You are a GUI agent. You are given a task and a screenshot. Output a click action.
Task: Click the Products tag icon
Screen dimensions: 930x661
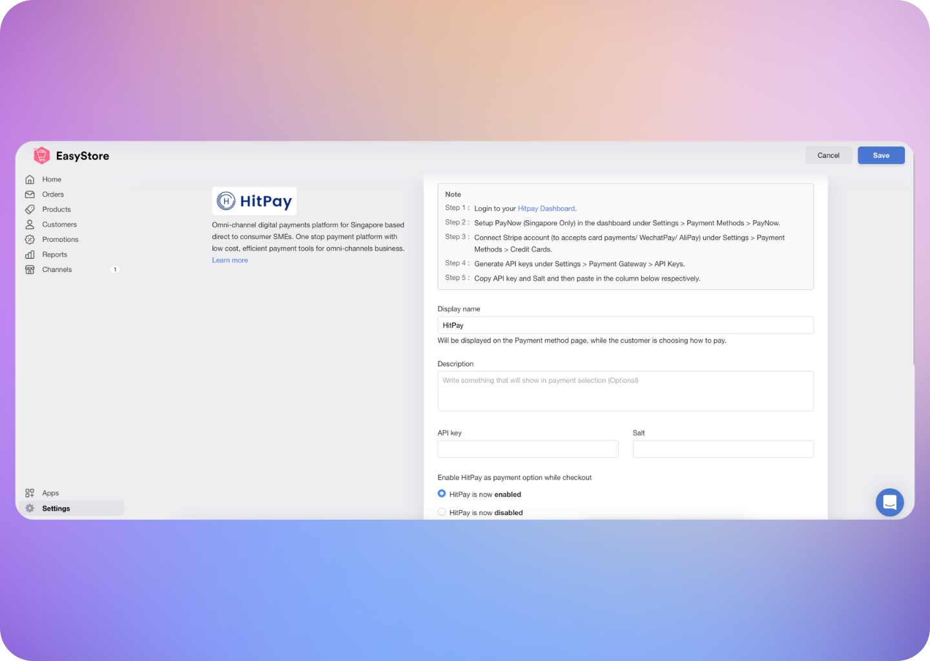point(30,209)
